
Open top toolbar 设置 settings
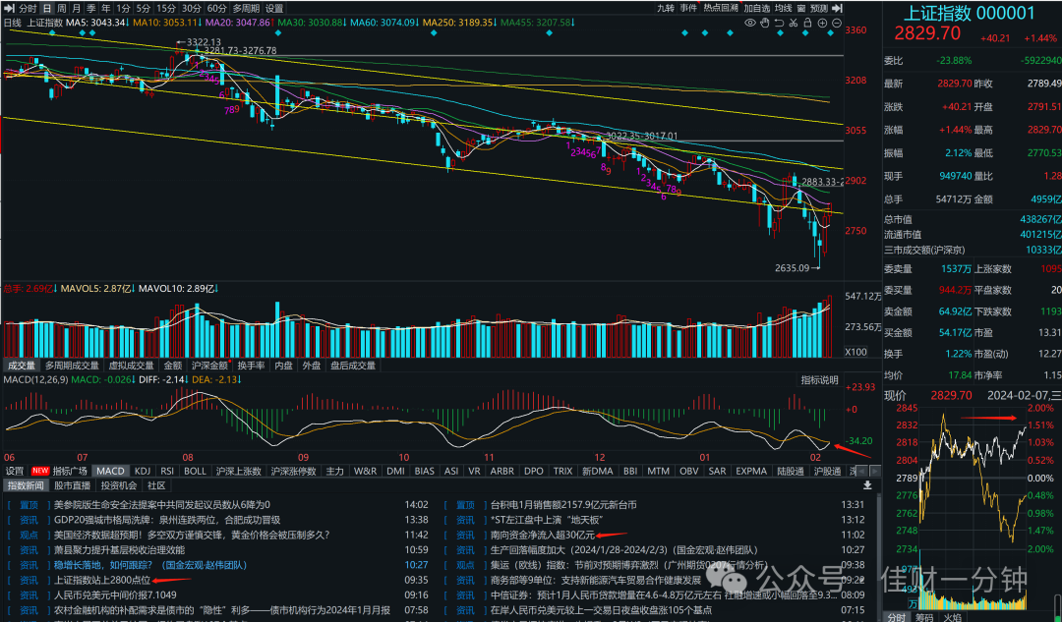[x=274, y=8]
